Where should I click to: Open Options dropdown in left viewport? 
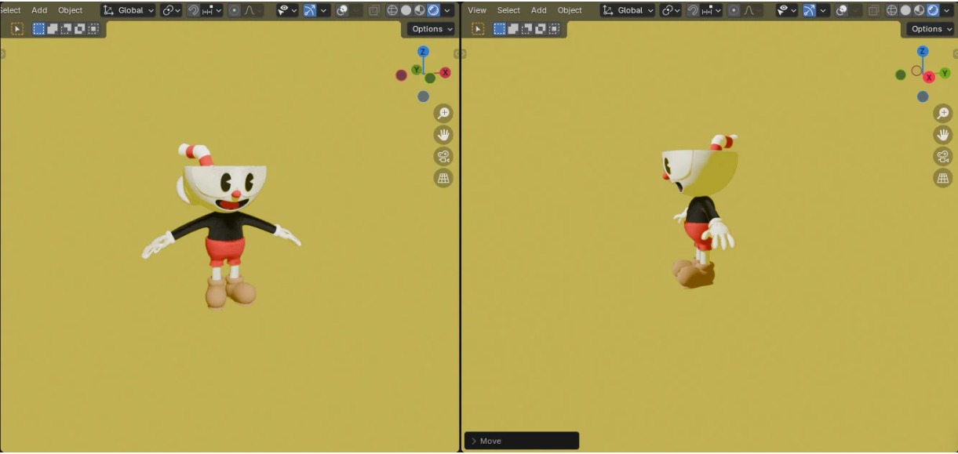pos(432,29)
